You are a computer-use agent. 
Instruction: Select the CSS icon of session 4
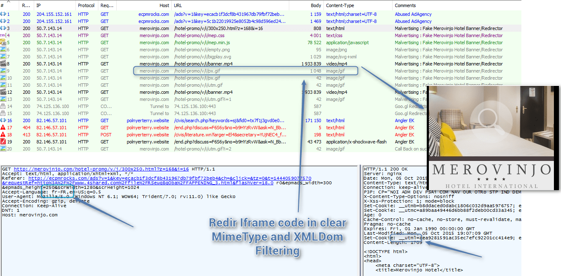click(x=3, y=35)
